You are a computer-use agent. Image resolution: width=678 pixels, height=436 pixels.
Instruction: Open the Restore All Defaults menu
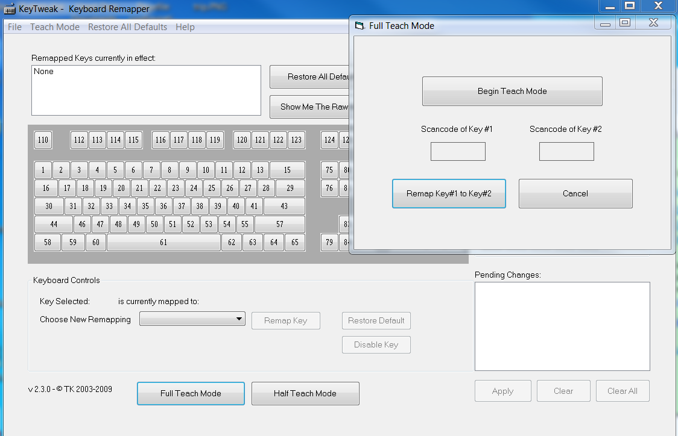click(x=127, y=27)
